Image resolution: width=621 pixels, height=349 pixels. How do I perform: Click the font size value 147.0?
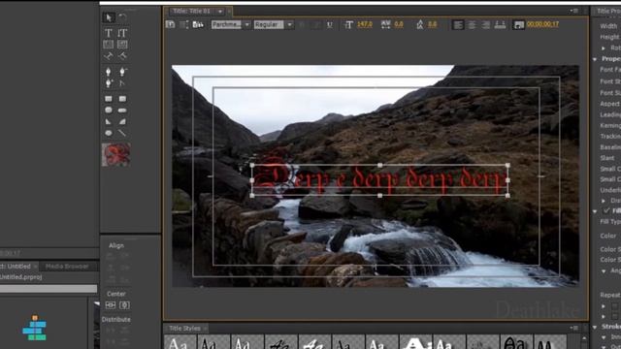coord(365,24)
